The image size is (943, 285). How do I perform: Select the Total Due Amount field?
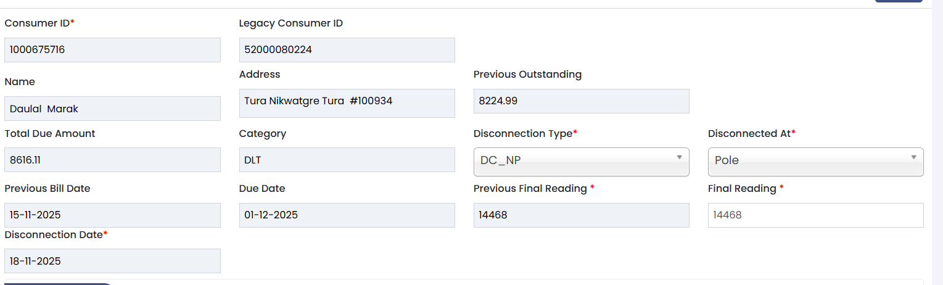pos(112,160)
